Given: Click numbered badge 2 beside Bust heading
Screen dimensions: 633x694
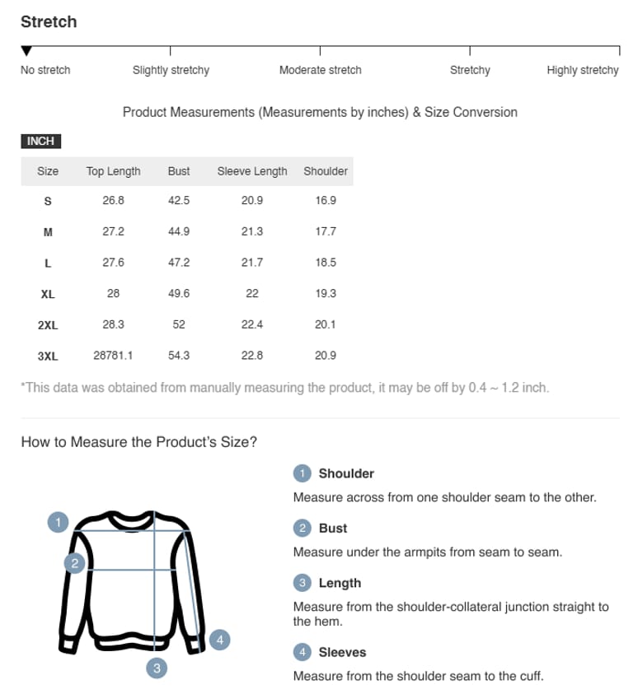Looking at the screenshot, I should (302, 529).
